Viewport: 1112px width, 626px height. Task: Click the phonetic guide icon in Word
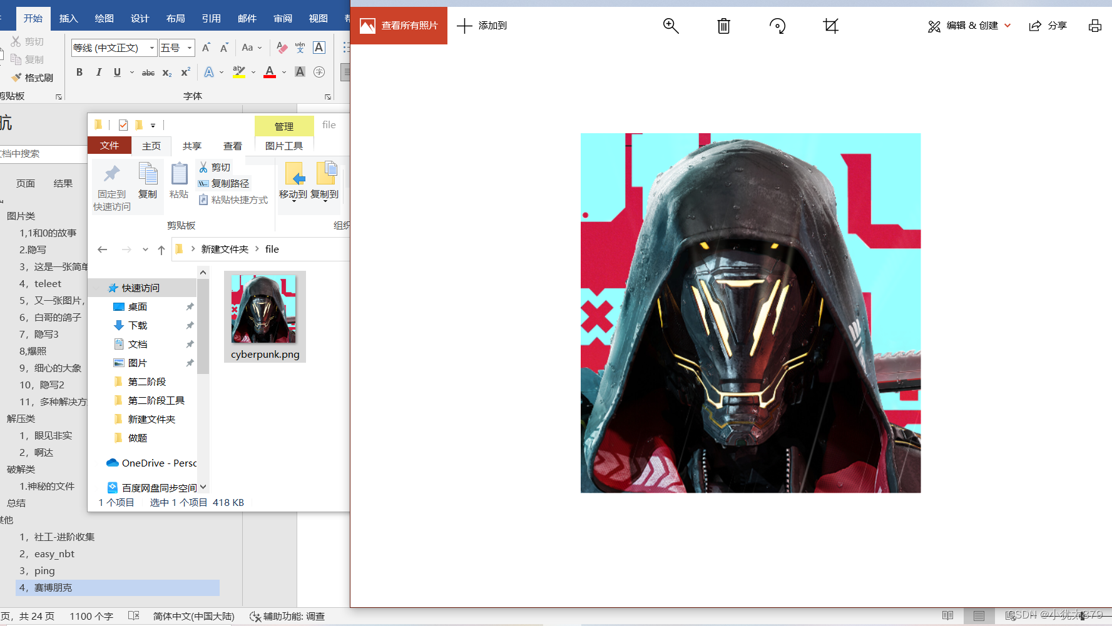pyautogui.click(x=300, y=48)
